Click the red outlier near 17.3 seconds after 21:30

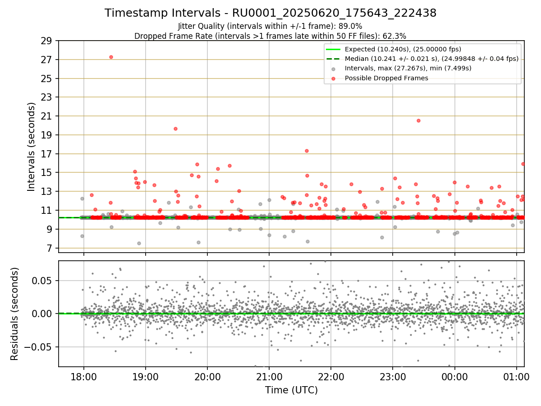click(307, 151)
